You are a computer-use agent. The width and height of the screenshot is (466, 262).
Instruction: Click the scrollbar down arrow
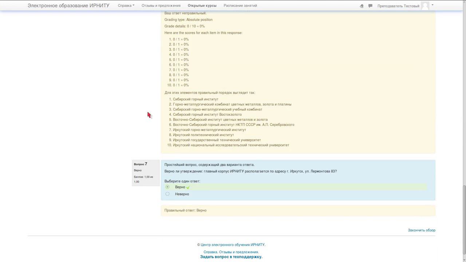464,259
